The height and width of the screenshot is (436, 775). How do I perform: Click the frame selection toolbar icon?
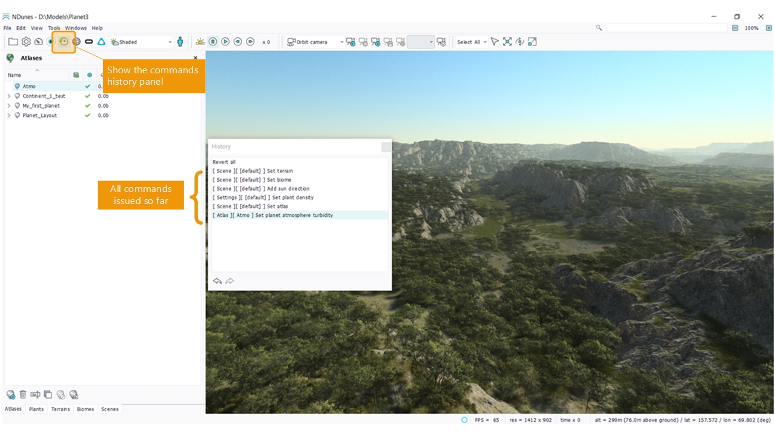pos(507,42)
